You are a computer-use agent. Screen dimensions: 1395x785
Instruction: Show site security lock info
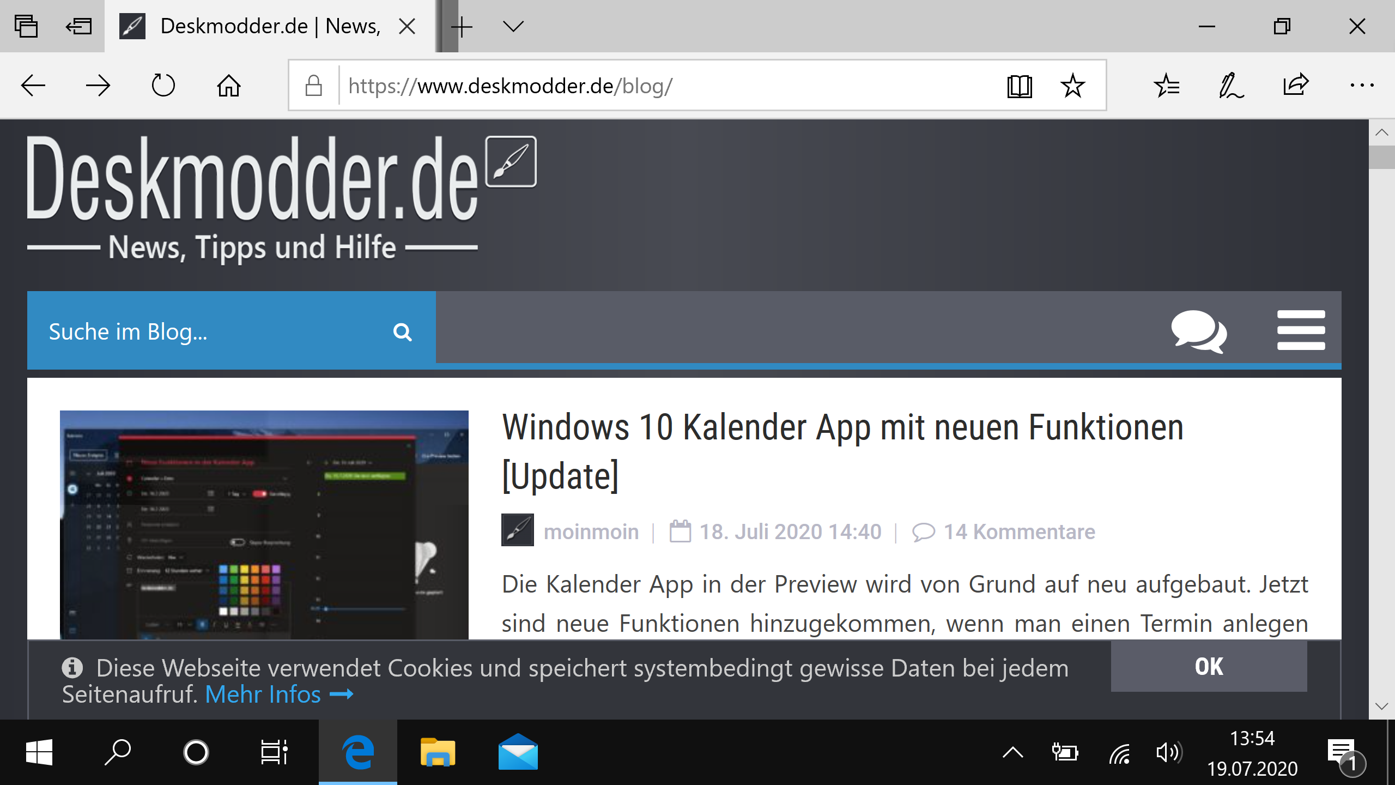tap(314, 86)
